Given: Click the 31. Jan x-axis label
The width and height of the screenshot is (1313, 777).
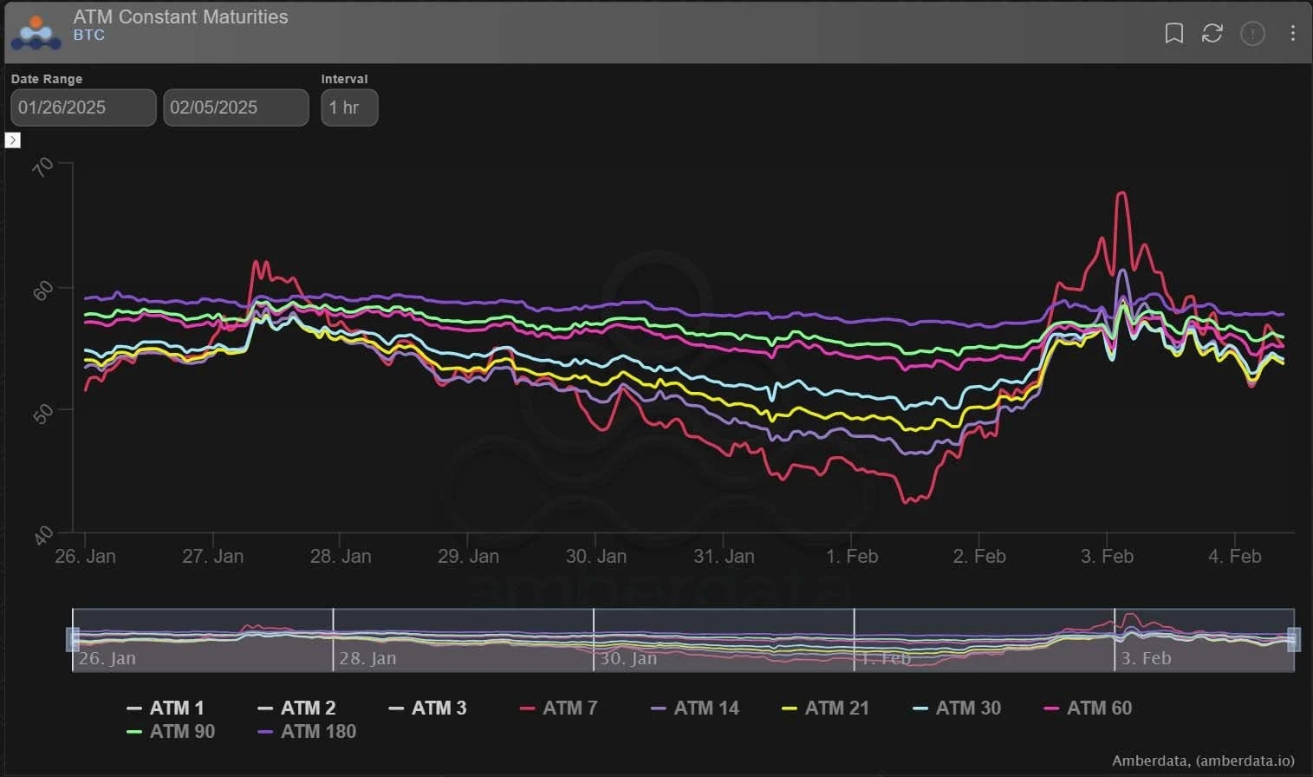Looking at the screenshot, I should click(x=724, y=557).
